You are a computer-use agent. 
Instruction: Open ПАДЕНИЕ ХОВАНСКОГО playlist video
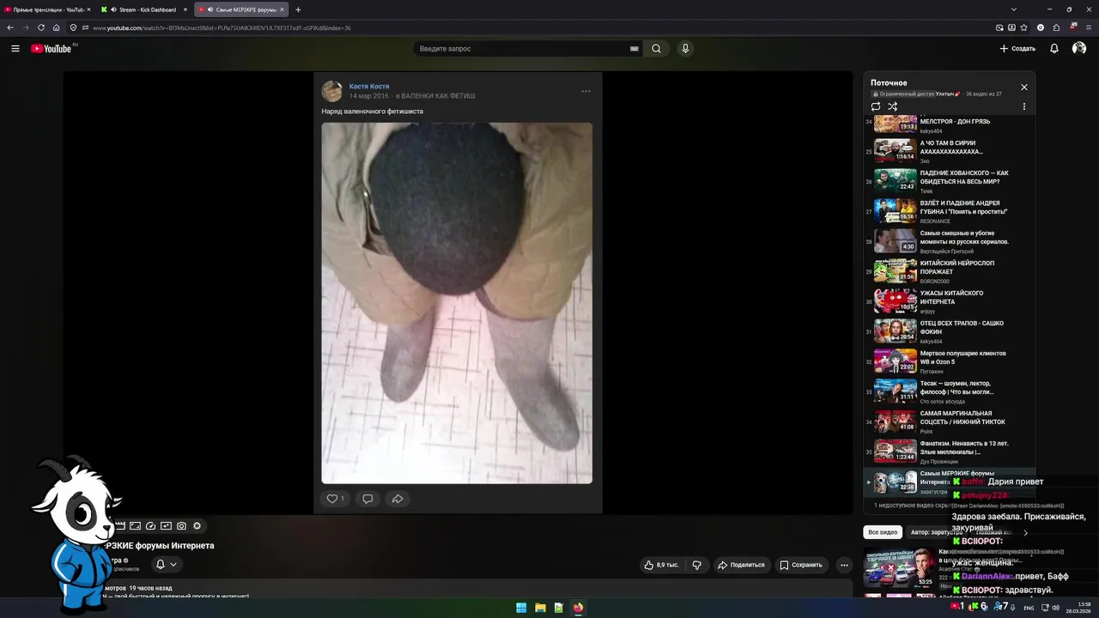click(949, 181)
